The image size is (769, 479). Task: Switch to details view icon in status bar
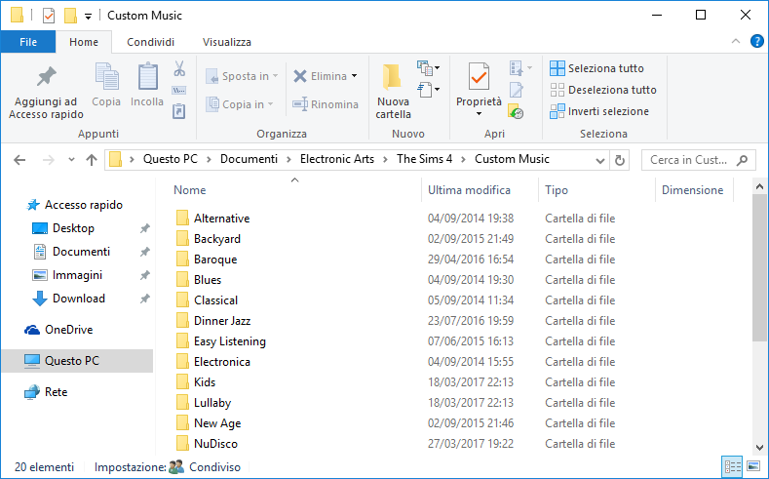point(732,466)
